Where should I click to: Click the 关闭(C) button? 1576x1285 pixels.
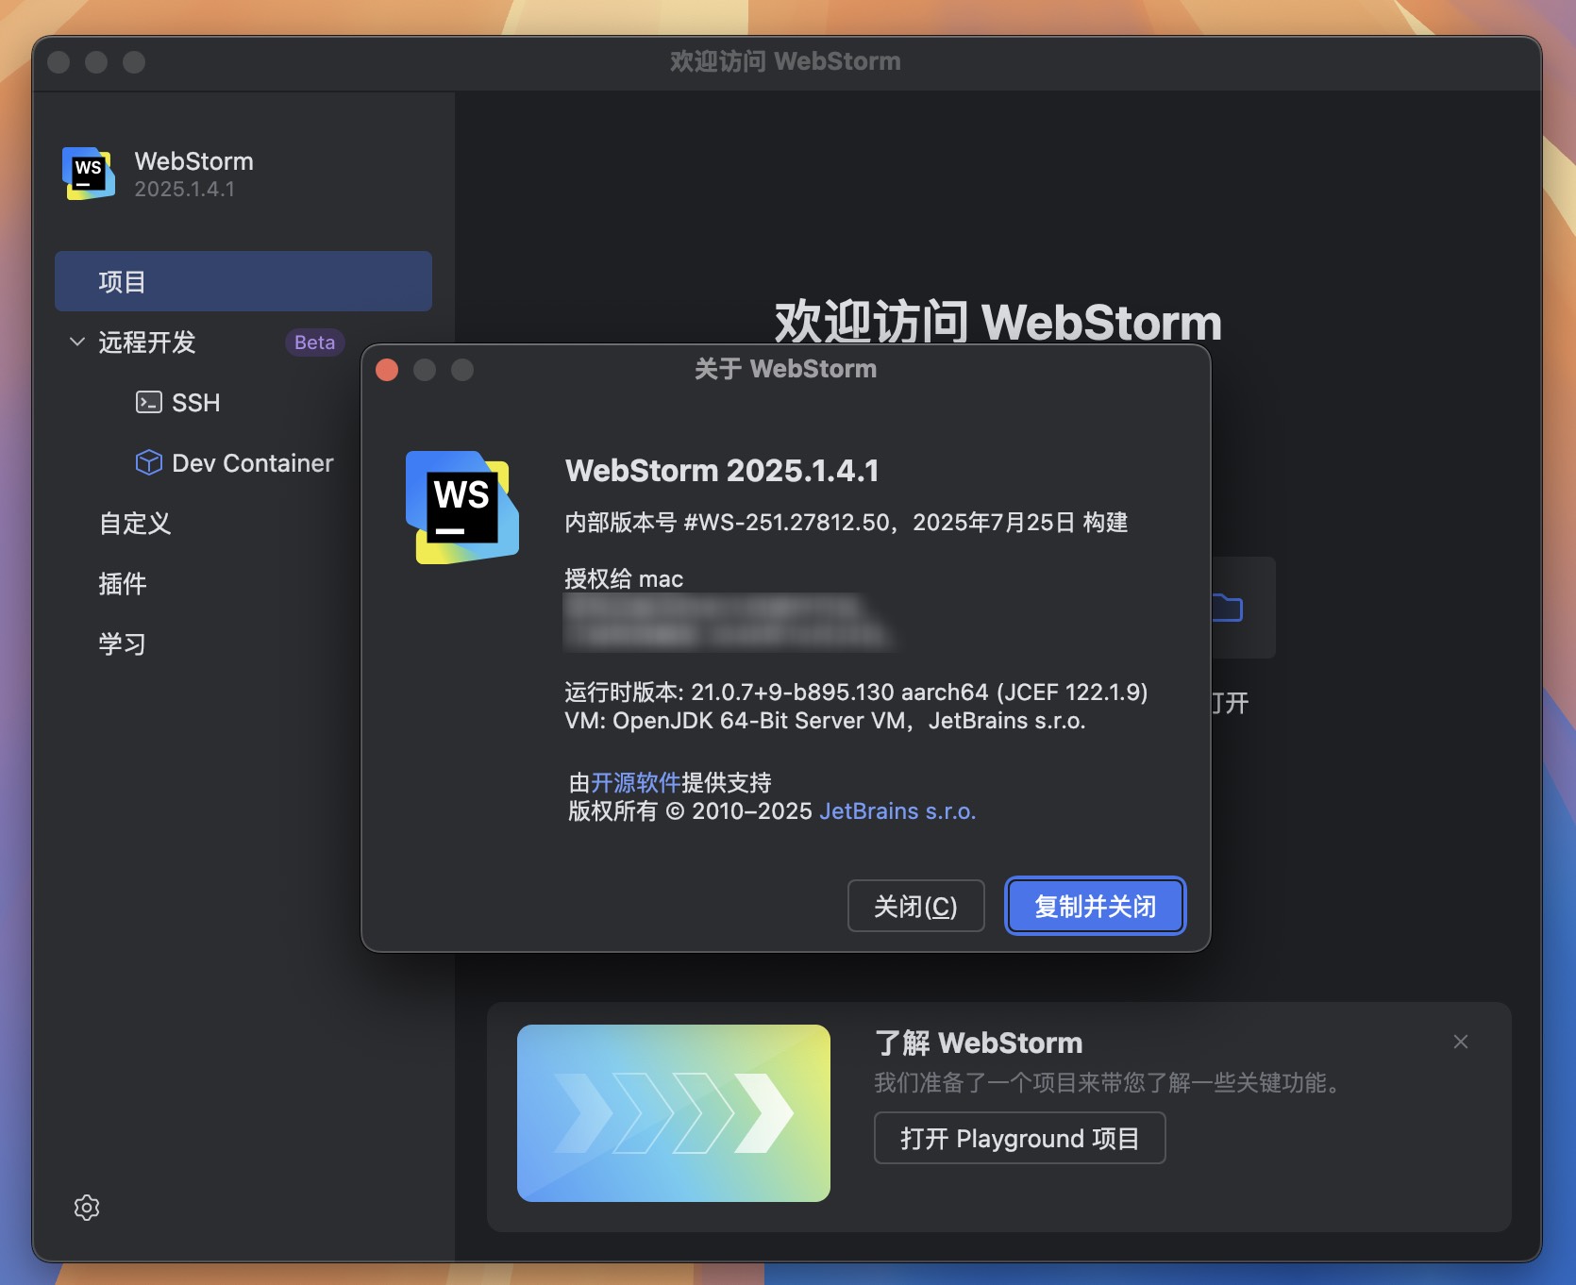point(914,906)
